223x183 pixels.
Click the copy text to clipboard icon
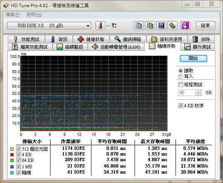(x=139, y=26)
